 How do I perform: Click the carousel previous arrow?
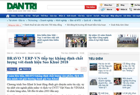tap(10, 40)
